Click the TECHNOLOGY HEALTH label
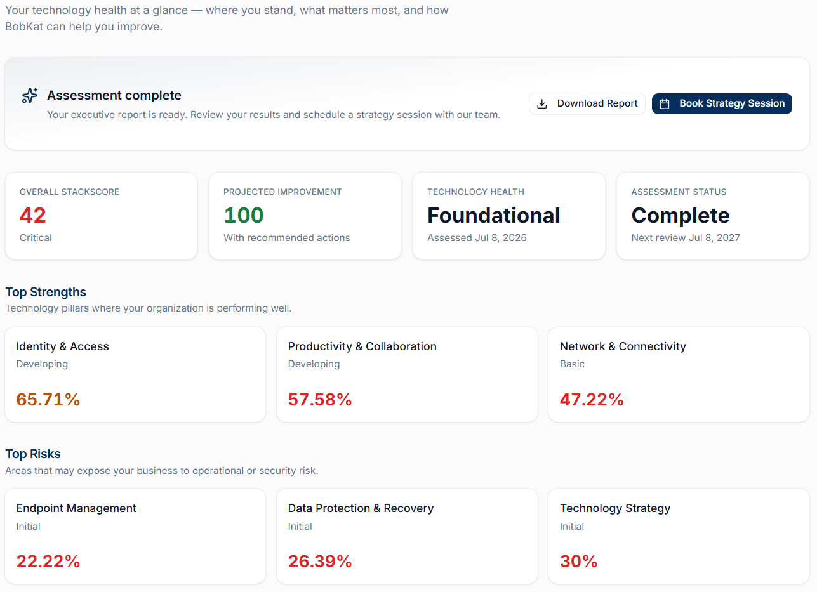 click(x=475, y=192)
